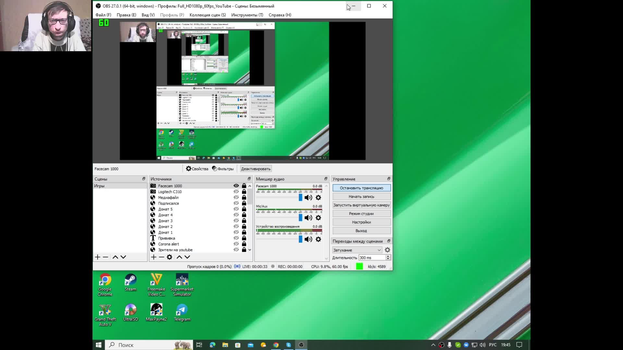The image size is (623, 350).
Task: Show the Медиафайл source
Action: tap(236, 197)
